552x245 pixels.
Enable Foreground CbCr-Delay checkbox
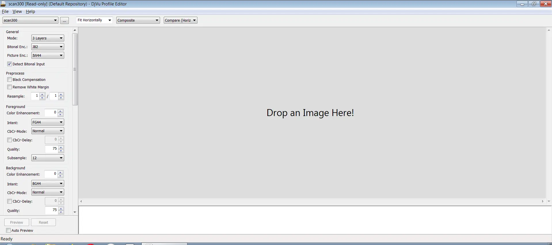tap(9, 140)
